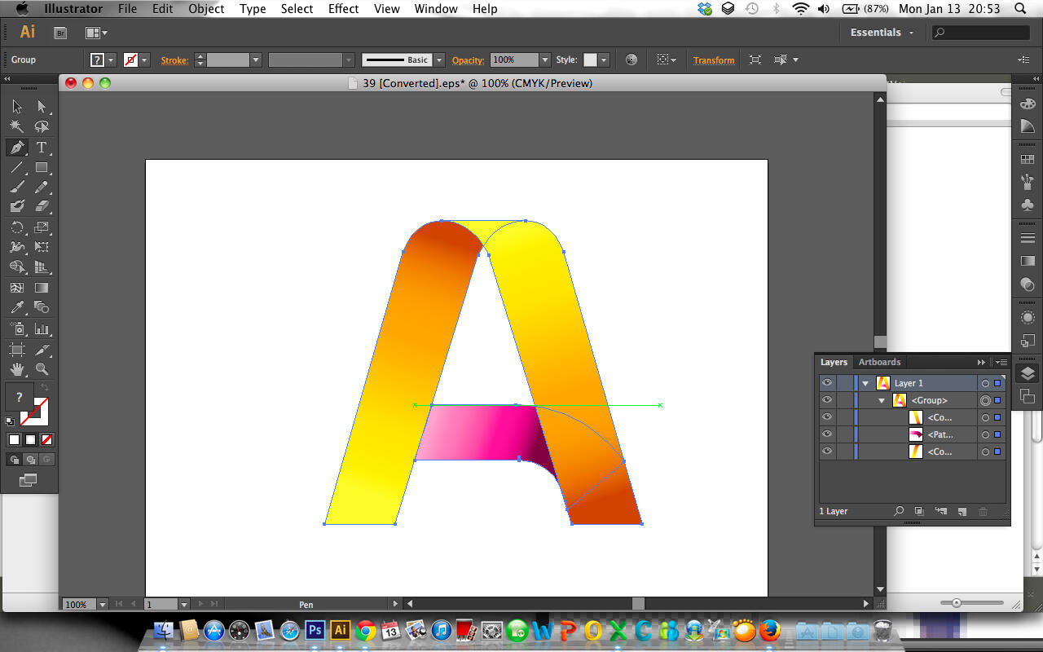The image size is (1043, 652).
Task: Select the Column Graph tool
Action: click(42, 329)
